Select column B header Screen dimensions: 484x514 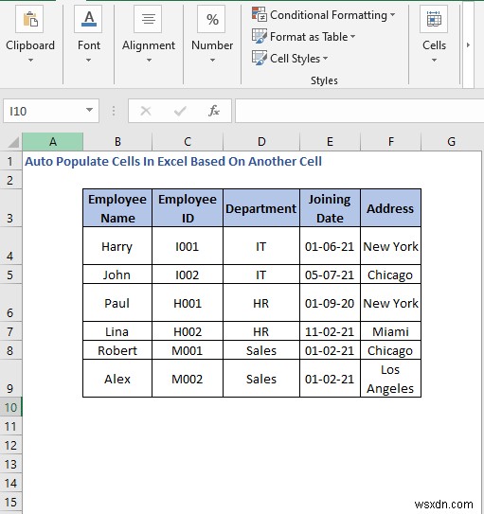click(117, 142)
